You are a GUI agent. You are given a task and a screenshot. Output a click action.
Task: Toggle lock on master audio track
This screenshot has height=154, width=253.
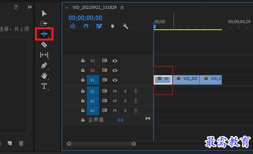point(83,120)
